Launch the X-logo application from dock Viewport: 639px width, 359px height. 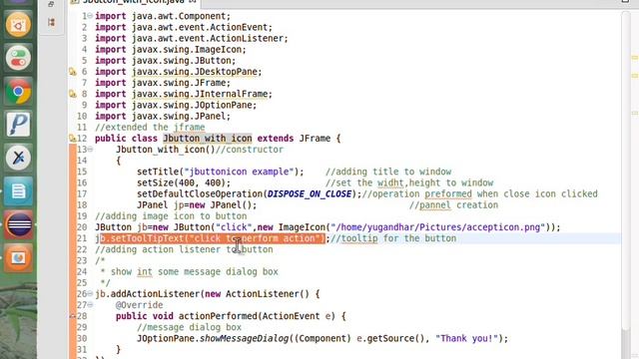pos(18,158)
